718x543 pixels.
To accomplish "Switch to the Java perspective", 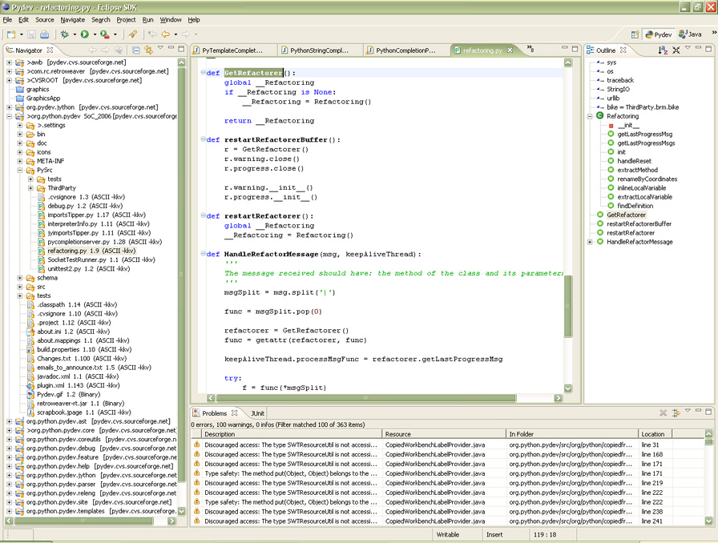I will point(690,34).
